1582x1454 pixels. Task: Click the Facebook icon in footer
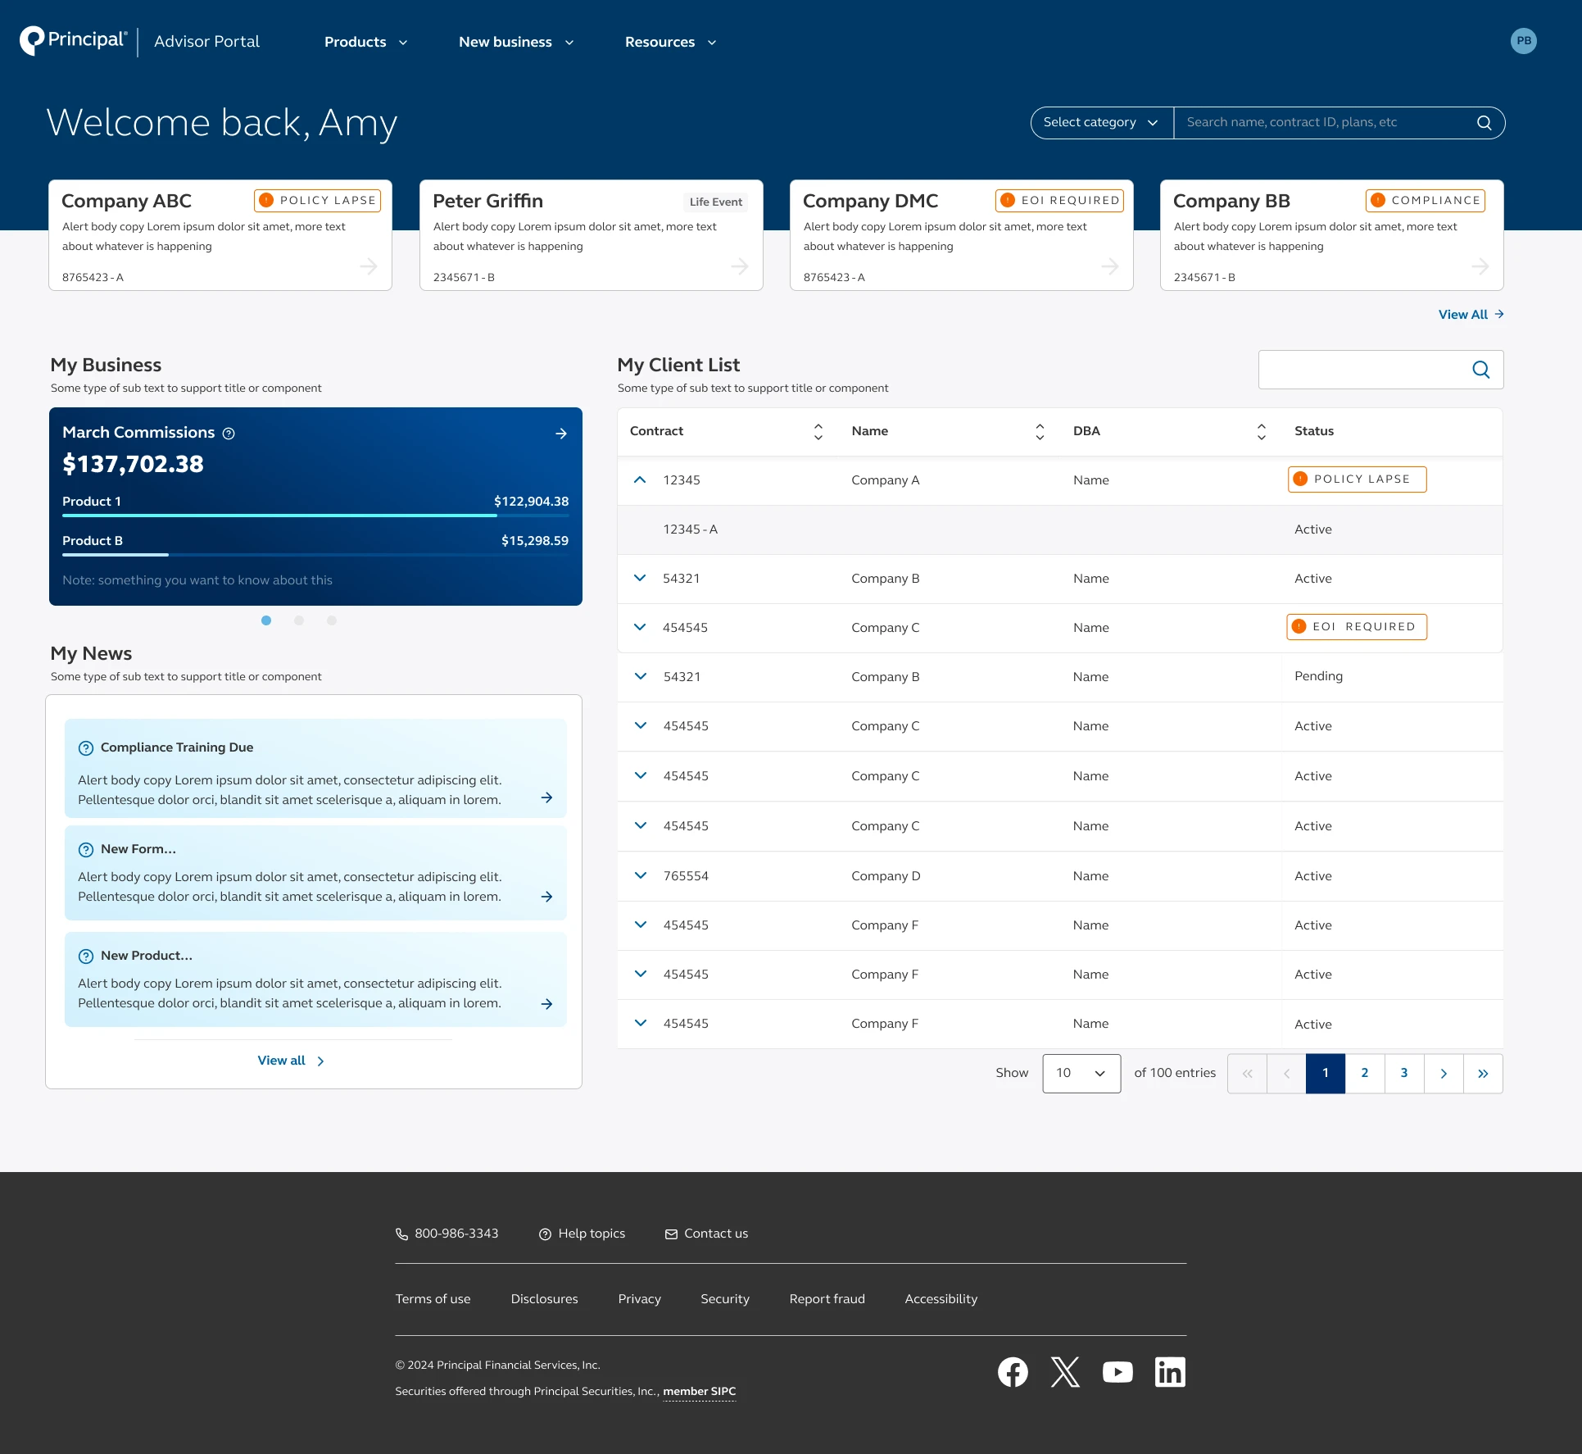coord(1013,1371)
